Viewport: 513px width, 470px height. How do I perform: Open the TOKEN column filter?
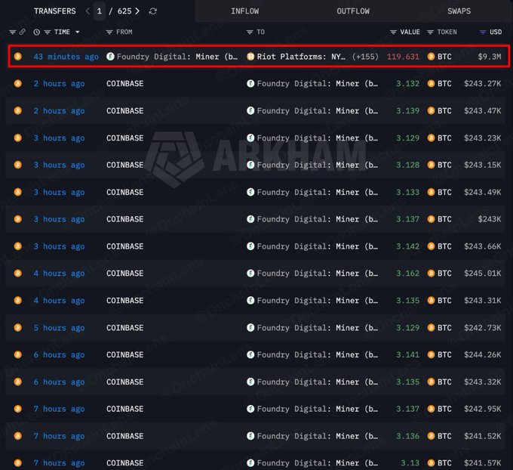click(x=430, y=32)
